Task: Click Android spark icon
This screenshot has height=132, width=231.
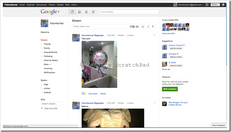Action: click(x=42, y=93)
